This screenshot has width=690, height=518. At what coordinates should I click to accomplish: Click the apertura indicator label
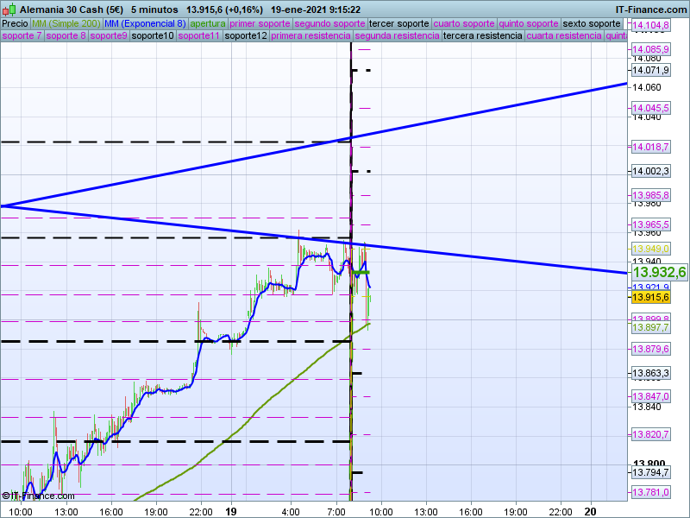(x=208, y=23)
